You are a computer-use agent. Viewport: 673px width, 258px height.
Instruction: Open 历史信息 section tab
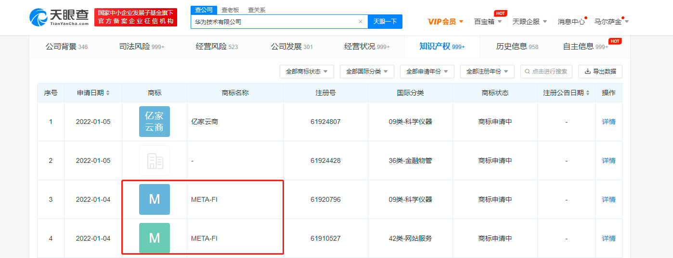[x=517, y=47]
